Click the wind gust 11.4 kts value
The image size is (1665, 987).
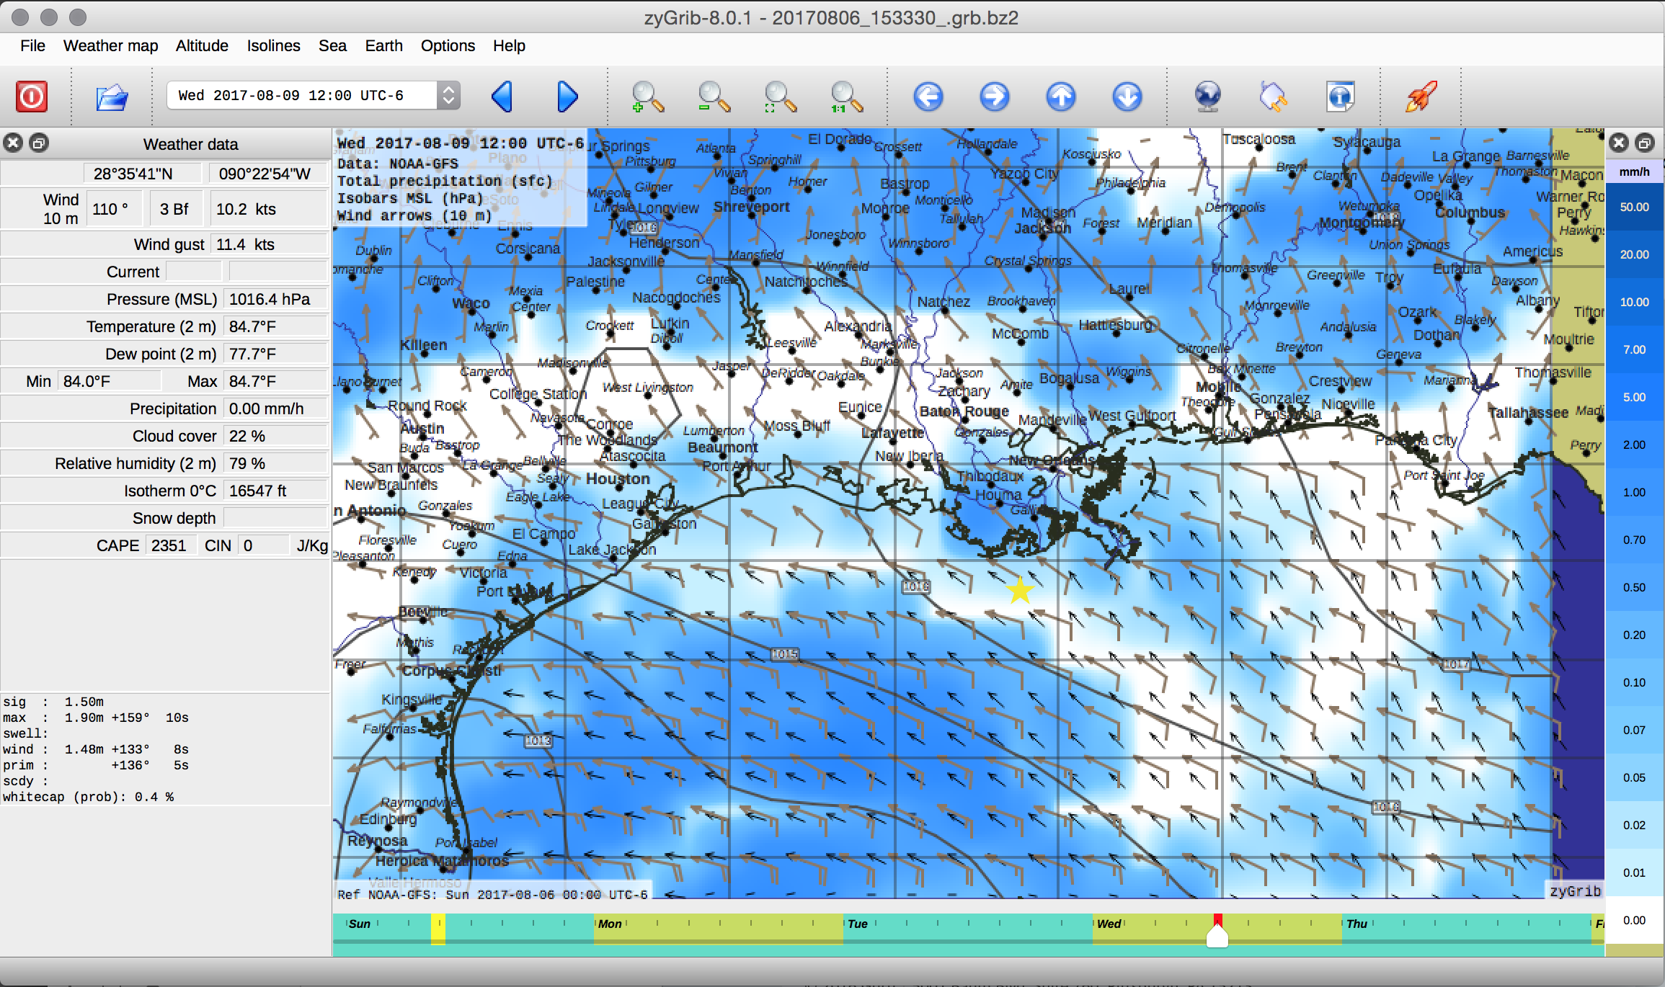pyautogui.click(x=269, y=244)
